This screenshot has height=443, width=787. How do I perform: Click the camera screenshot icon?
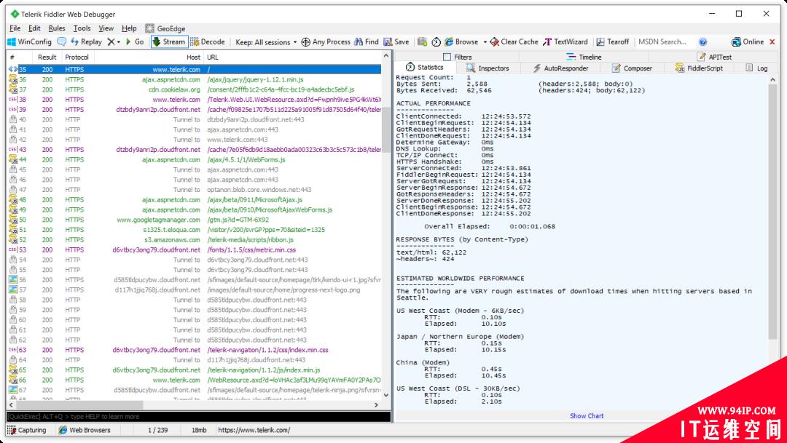[422, 42]
